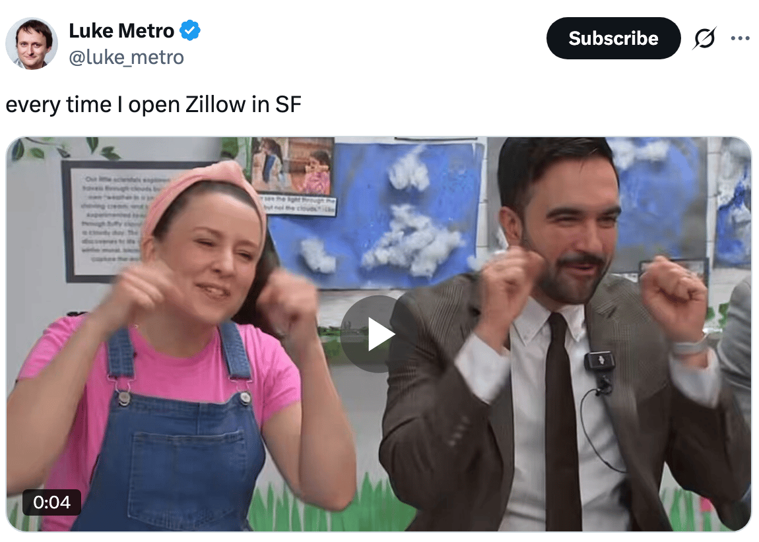Click the small photo collage above the clouds
Image resolution: width=759 pixels, height=542 pixels.
coord(293,166)
